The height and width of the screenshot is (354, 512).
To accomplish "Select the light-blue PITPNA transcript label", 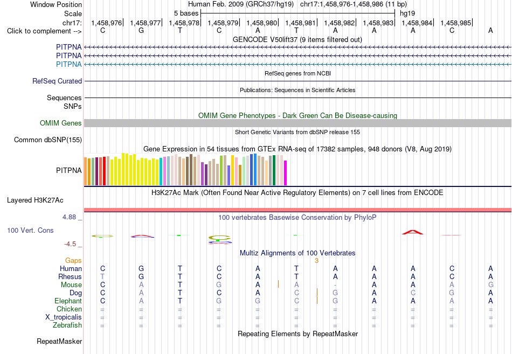I will (68, 64).
